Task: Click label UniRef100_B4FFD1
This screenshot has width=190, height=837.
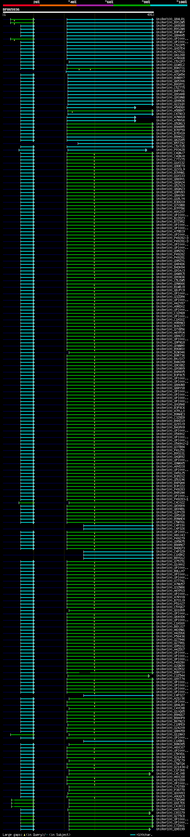Action: point(170,91)
